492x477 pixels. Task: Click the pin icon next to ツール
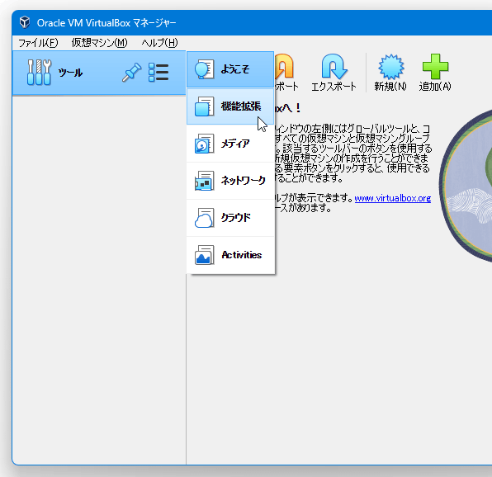pos(131,73)
